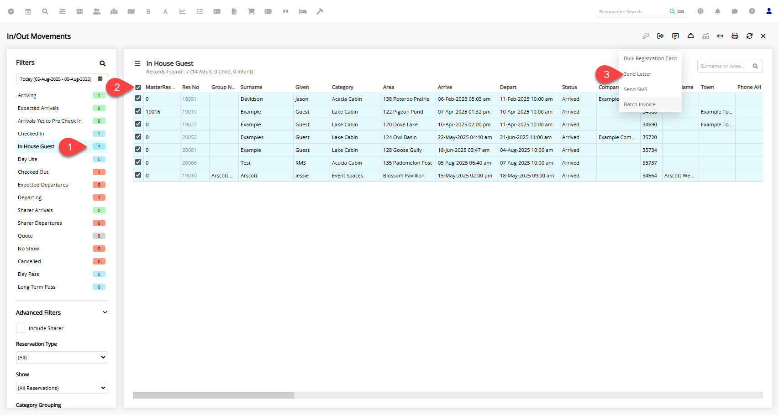Click the report document icon in toolbar
779x415 pixels.
click(234, 11)
